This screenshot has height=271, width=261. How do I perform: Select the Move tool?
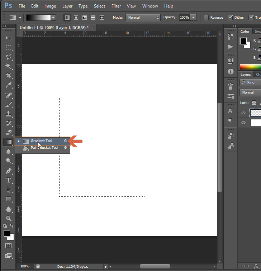click(9, 38)
